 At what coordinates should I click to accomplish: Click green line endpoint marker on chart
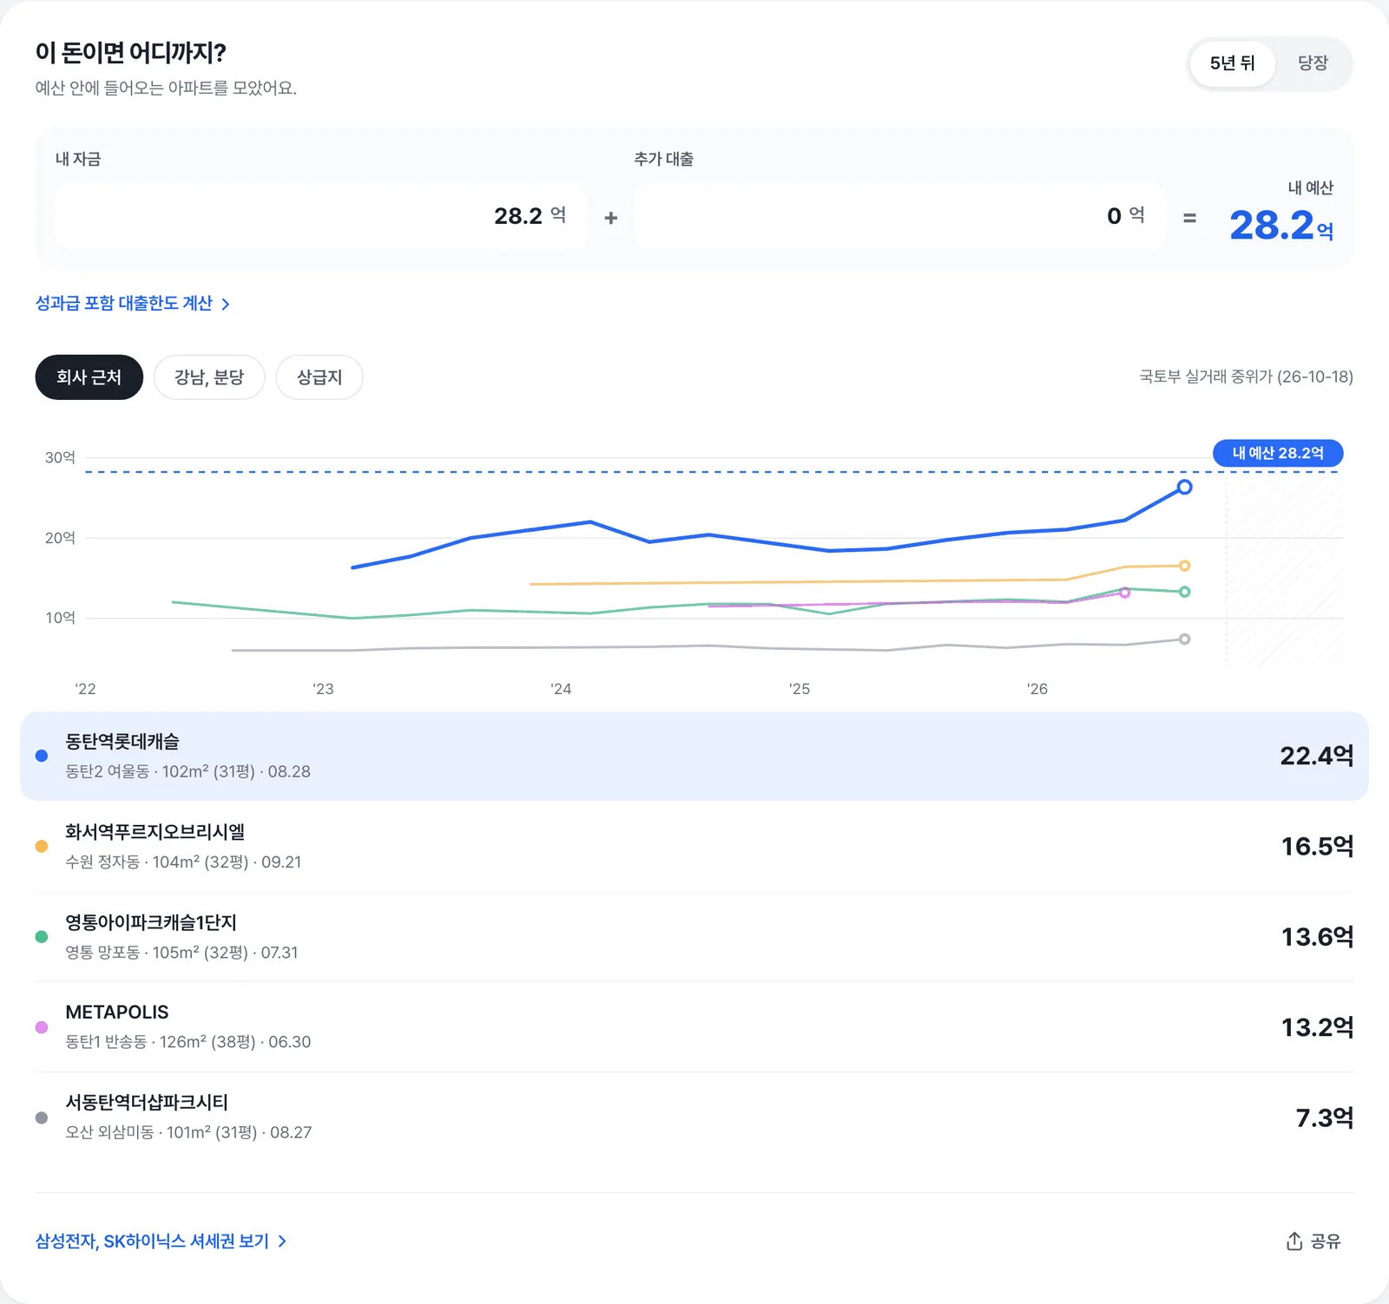point(1184,592)
